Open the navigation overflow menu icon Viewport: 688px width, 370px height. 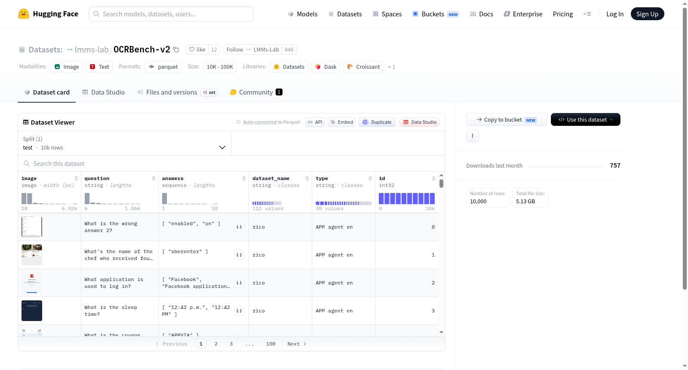[x=587, y=14]
